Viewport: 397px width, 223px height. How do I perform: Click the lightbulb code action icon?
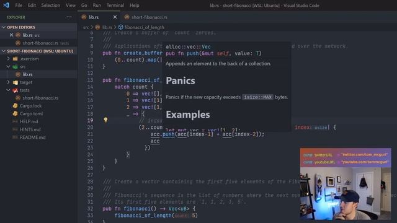pos(105,120)
